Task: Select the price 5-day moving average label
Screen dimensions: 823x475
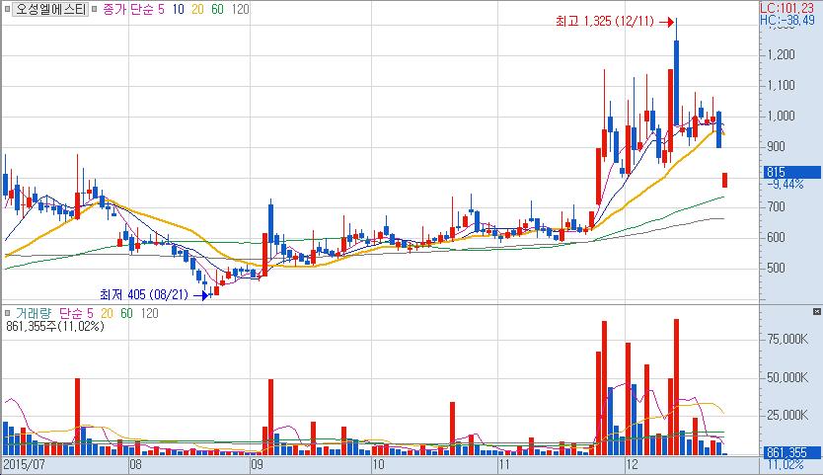Action: tap(161, 9)
